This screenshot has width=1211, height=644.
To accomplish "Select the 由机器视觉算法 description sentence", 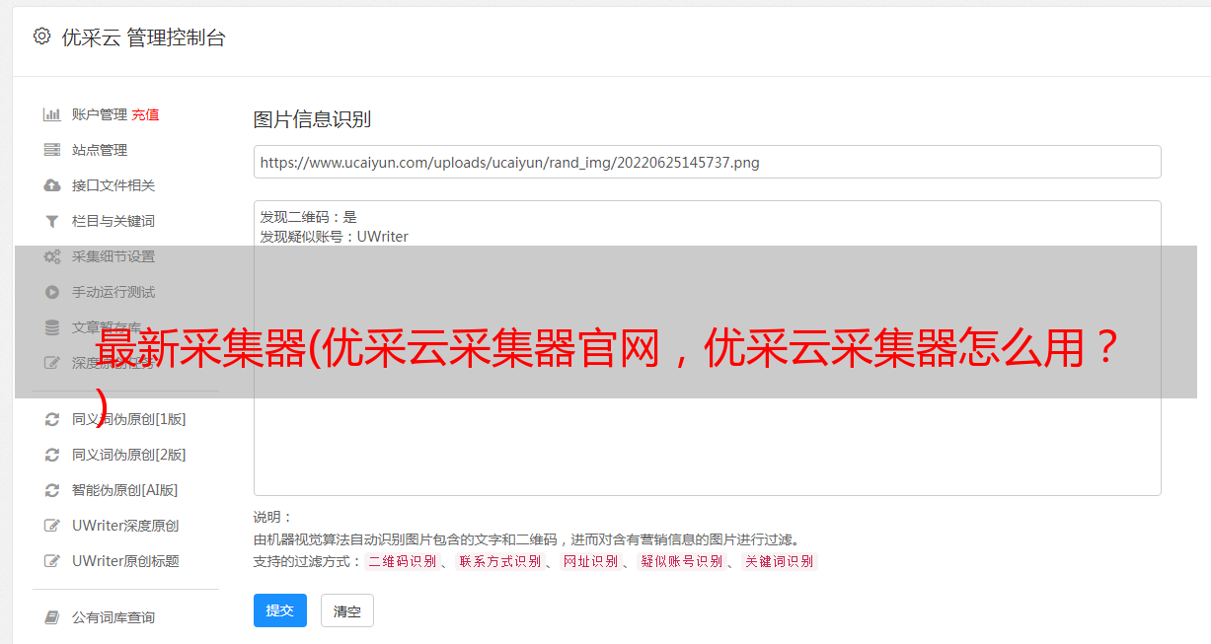I will pyautogui.click(x=526, y=539).
